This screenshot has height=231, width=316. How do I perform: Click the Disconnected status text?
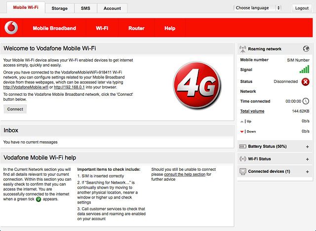pos(285,81)
